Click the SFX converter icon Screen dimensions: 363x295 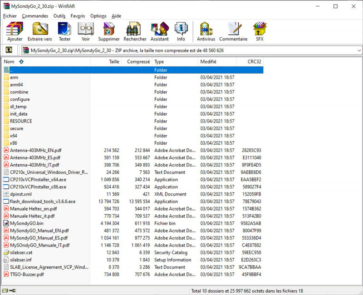click(x=260, y=29)
